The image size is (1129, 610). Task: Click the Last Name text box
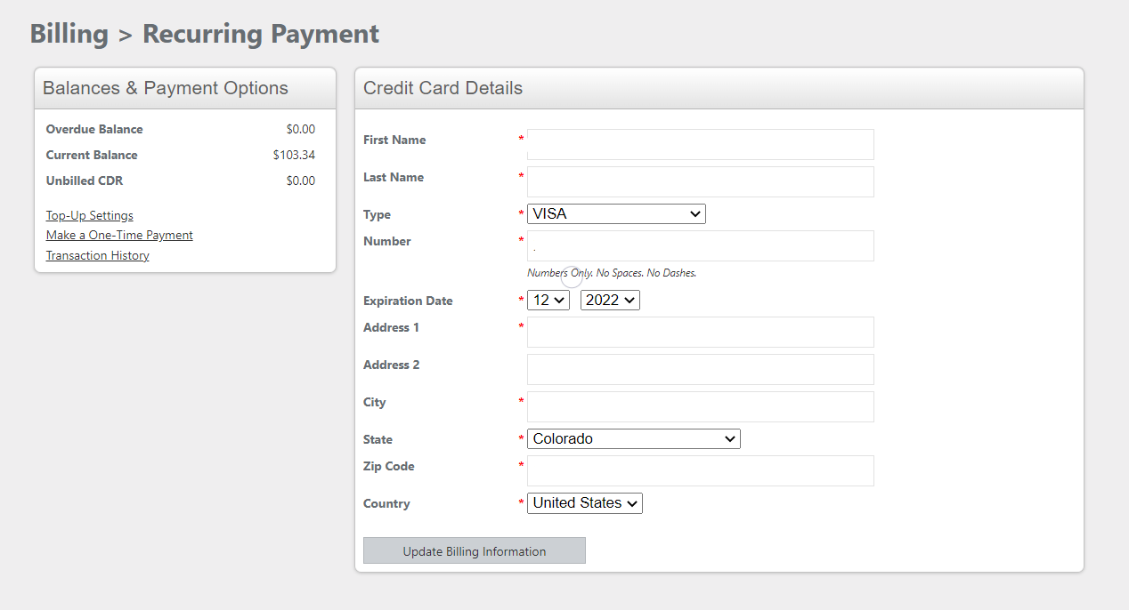(700, 181)
